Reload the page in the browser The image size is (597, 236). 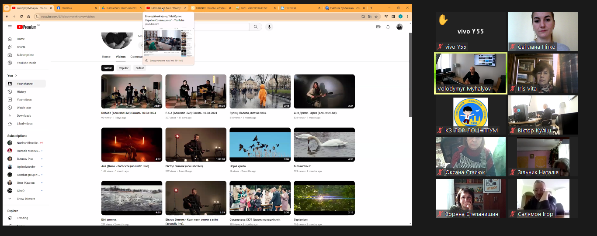coord(21,17)
